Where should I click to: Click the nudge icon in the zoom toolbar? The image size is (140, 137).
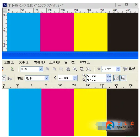[x=99, y=69]
